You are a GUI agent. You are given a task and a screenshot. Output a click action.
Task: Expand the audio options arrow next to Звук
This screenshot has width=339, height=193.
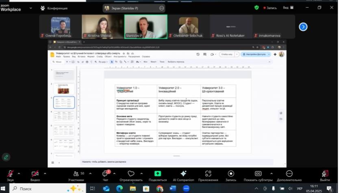(x=19, y=173)
